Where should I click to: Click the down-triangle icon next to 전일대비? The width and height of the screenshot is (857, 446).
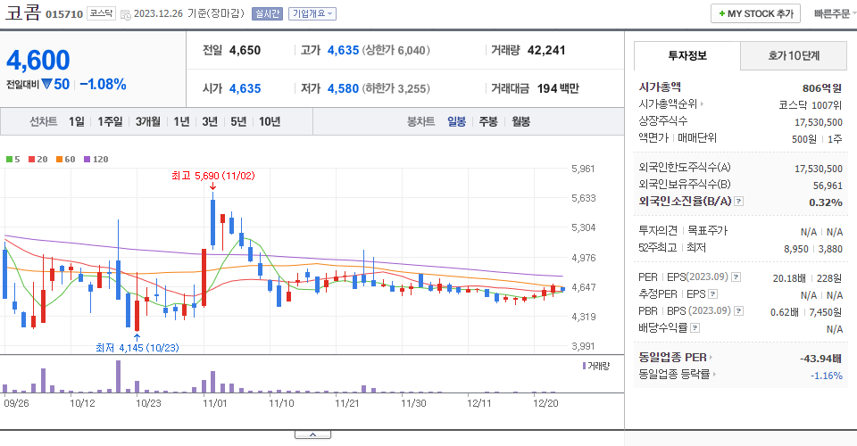pos(46,84)
